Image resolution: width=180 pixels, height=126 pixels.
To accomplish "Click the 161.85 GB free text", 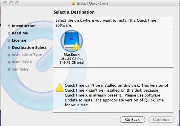I will tap(72, 59).
